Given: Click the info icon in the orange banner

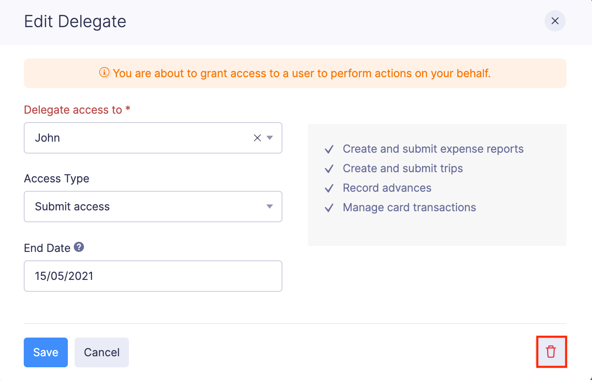Looking at the screenshot, I should [x=104, y=73].
